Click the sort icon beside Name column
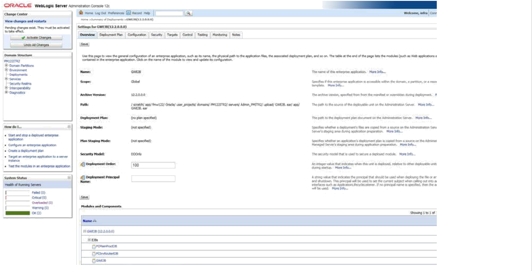532x271 pixels. 95,221
